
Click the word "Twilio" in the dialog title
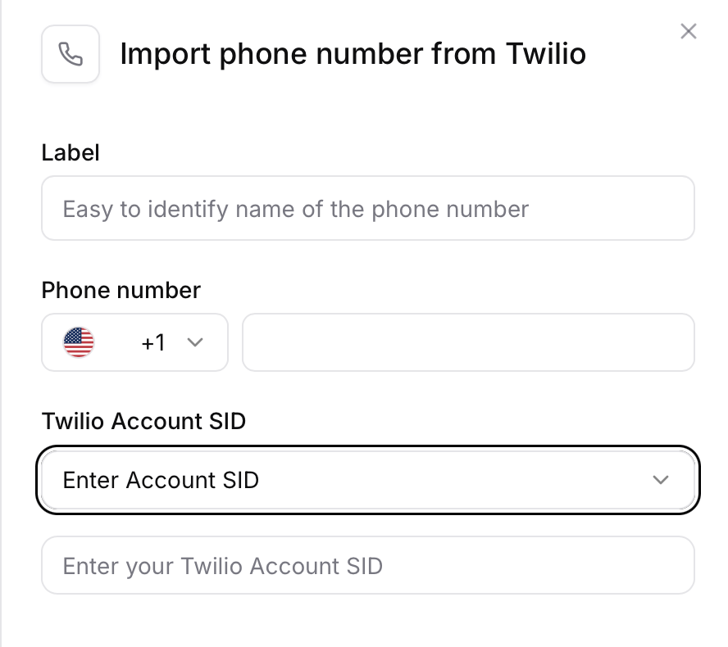[x=546, y=54]
